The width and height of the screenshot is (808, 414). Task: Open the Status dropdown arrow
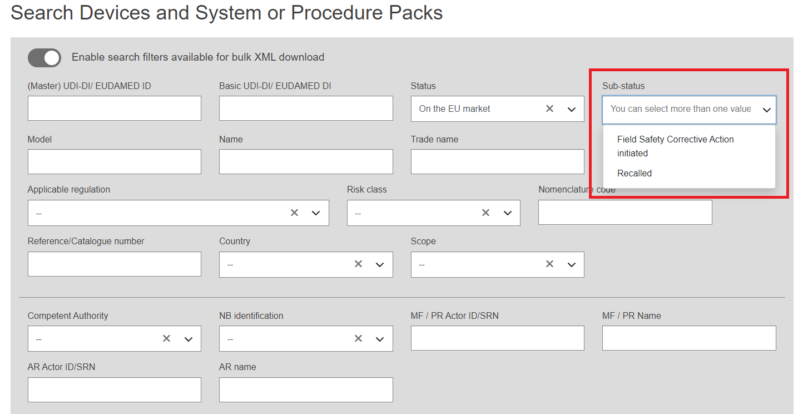tap(572, 109)
